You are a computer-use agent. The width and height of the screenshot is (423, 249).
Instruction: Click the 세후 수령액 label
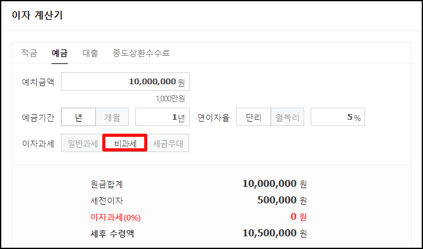point(112,233)
